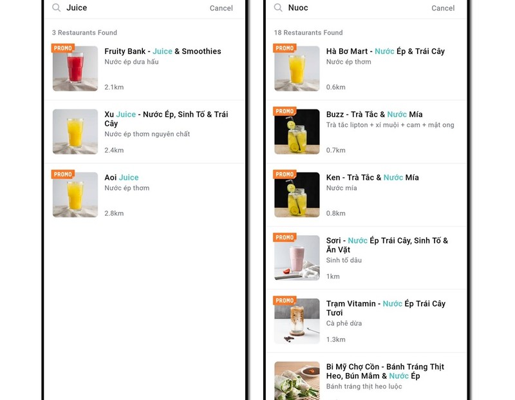
Task: Tap the PROMO badge on Fruity Bank
Action: tap(63, 48)
